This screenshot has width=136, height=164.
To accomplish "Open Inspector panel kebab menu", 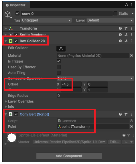I will click(131, 5).
